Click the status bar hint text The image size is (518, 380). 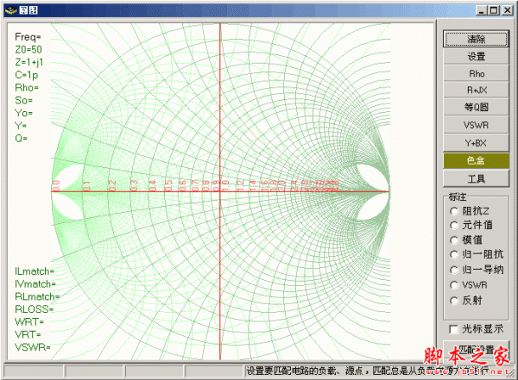[x=368, y=371]
